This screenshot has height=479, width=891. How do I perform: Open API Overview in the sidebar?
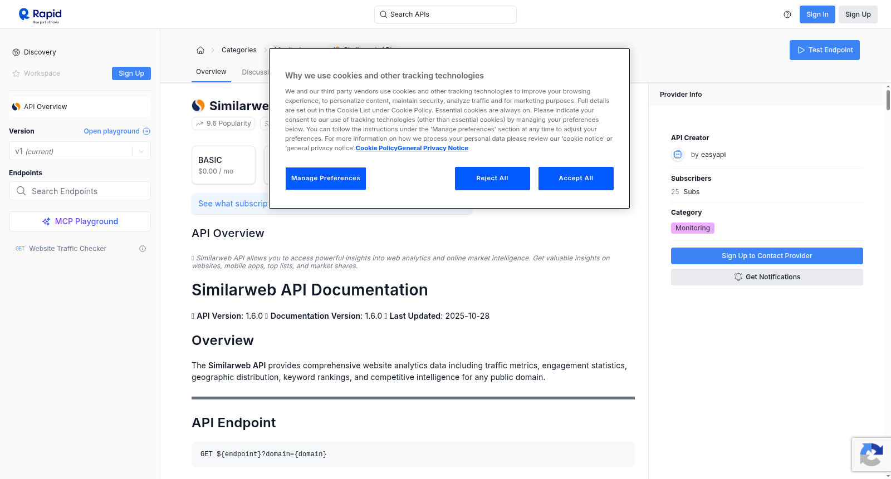pyautogui.click(x=80, y=107)
